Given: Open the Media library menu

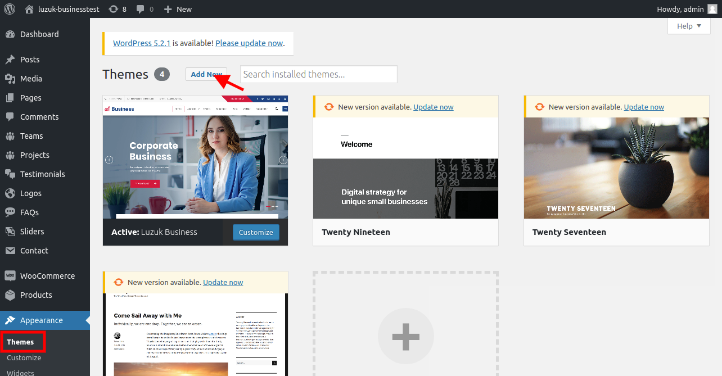Looking at the screenshot, I should coord(31,79).
